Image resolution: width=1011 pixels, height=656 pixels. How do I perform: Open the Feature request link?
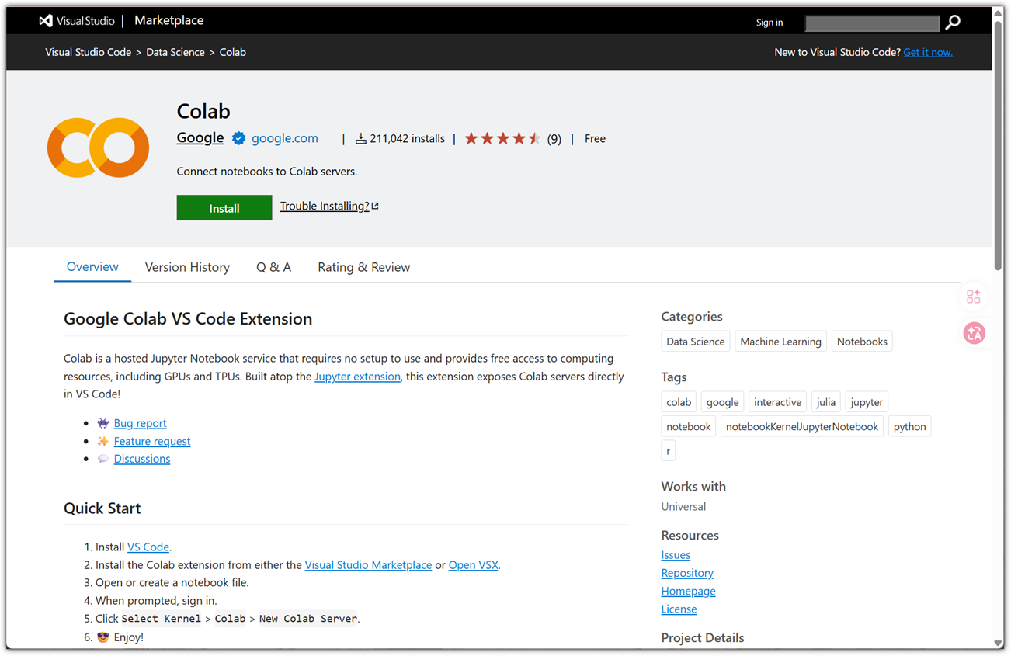[152, 441]
